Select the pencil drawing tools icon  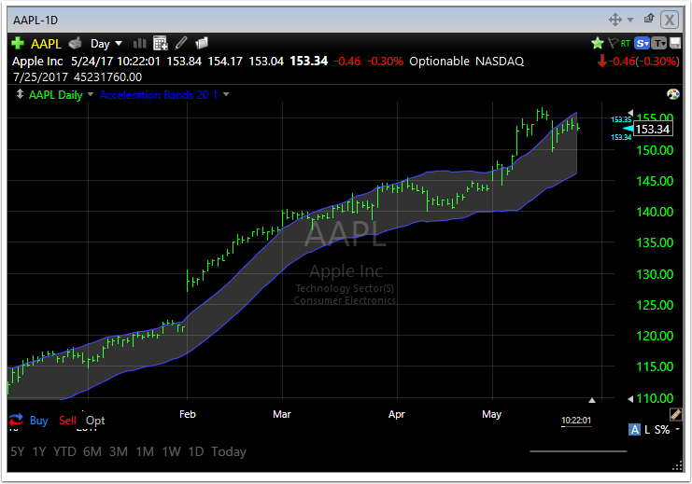tap(181, 43)
